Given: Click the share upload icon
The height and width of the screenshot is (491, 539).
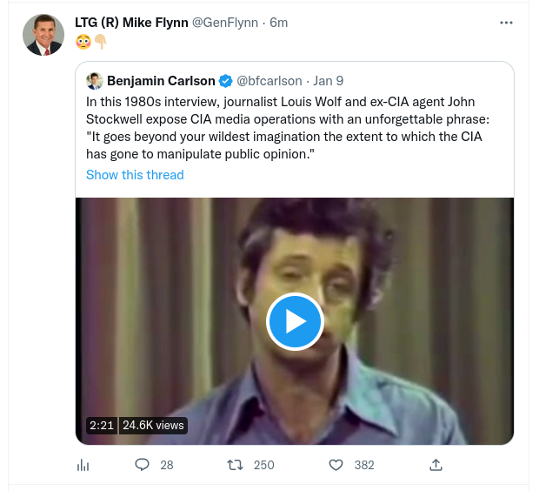Looking at the screenshot, I should [x=436, y=465].
